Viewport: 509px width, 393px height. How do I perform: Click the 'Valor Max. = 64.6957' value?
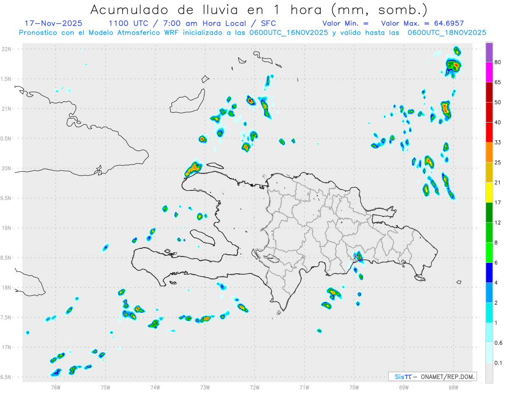(x=423, y=23)
